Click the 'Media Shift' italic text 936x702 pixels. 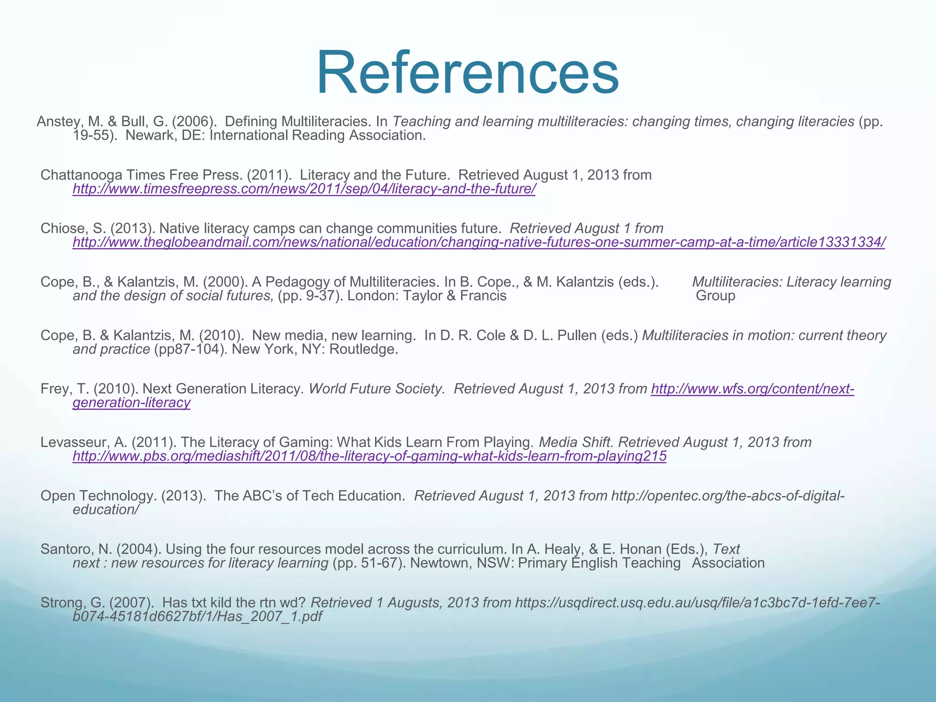pos(576,442)
